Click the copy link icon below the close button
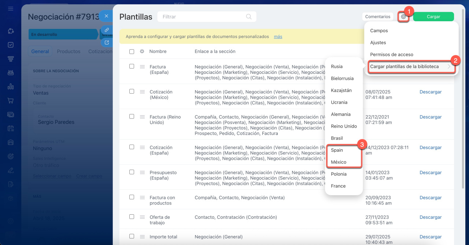Viewport: 469px width, 245px height. [107, 30]
